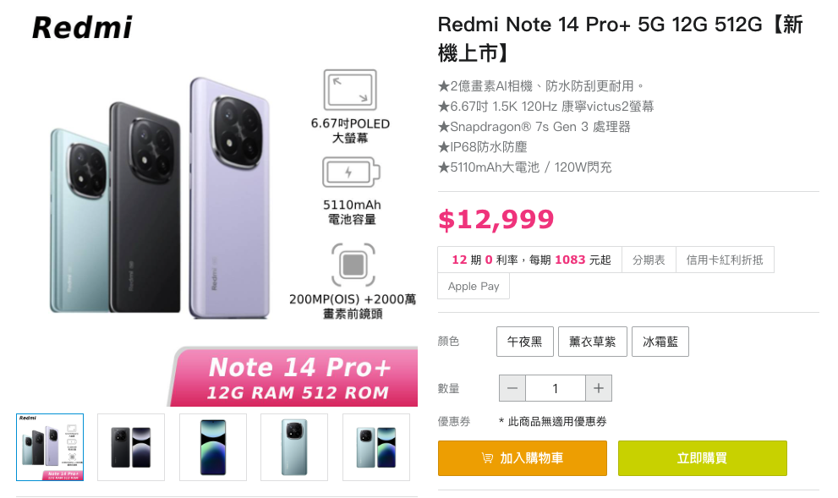The image size is (838, 498).
Task: Open the 信用卡紅利折抵 option
Action: [x=725, y=260]
